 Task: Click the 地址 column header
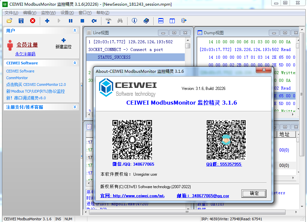pyautogui.click(x=286, y=134)
